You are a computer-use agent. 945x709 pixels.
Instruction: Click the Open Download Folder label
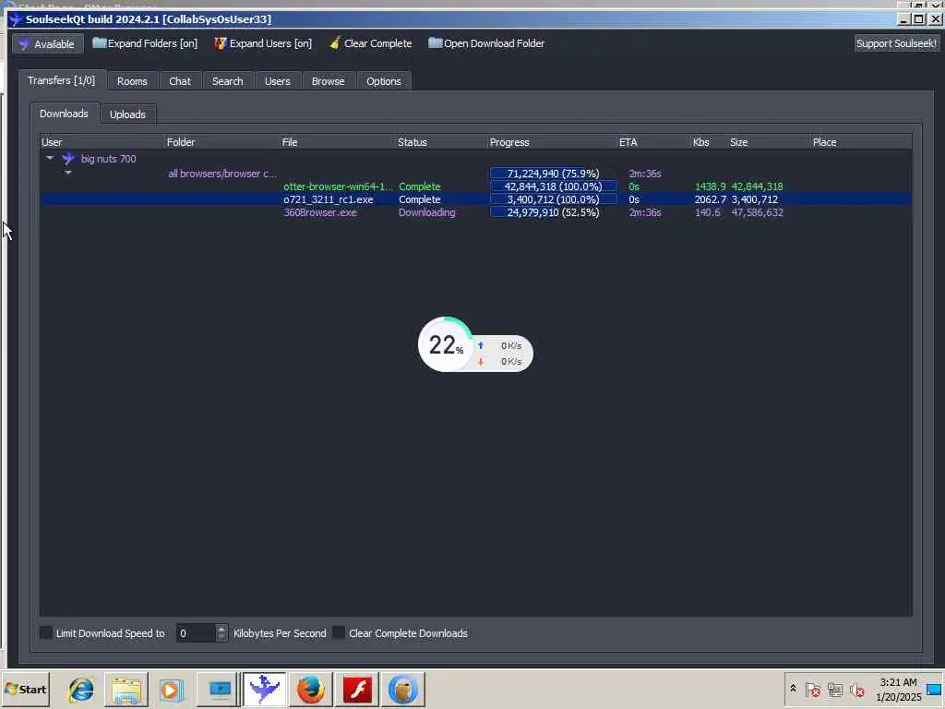tap(495, 43)
